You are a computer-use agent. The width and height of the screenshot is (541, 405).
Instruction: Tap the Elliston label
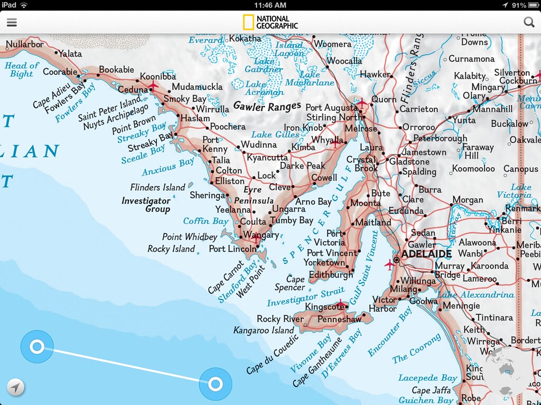[229, 181]
